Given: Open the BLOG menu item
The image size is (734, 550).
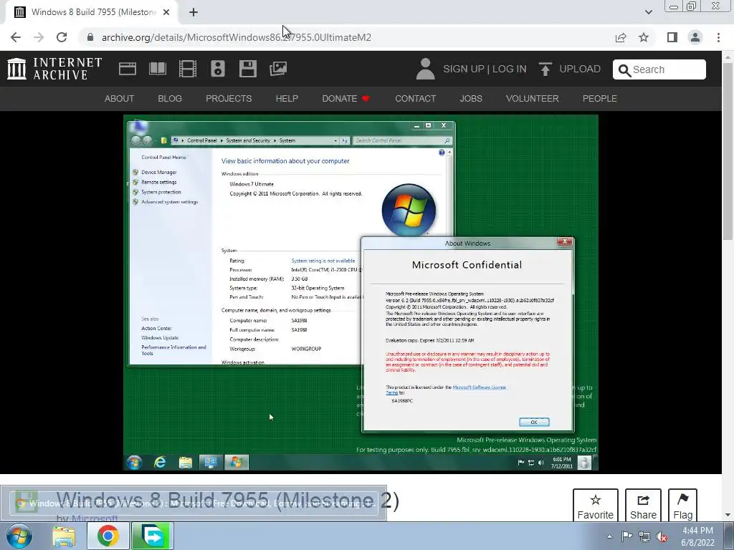Looking at the screenshot, I should click(169, 99).
